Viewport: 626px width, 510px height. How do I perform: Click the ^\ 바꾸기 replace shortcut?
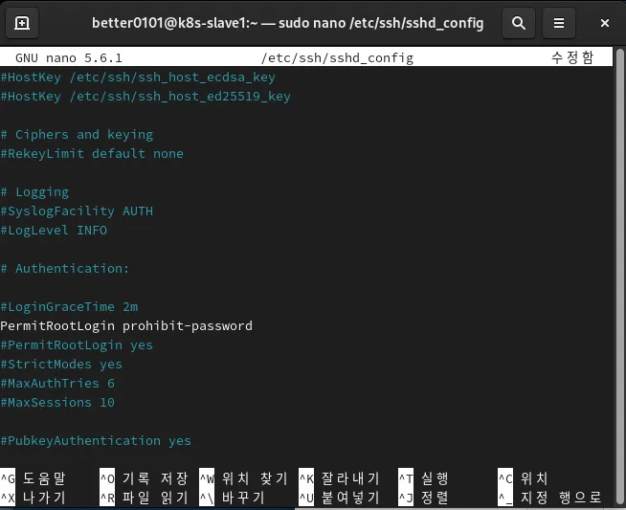point(232,498)
